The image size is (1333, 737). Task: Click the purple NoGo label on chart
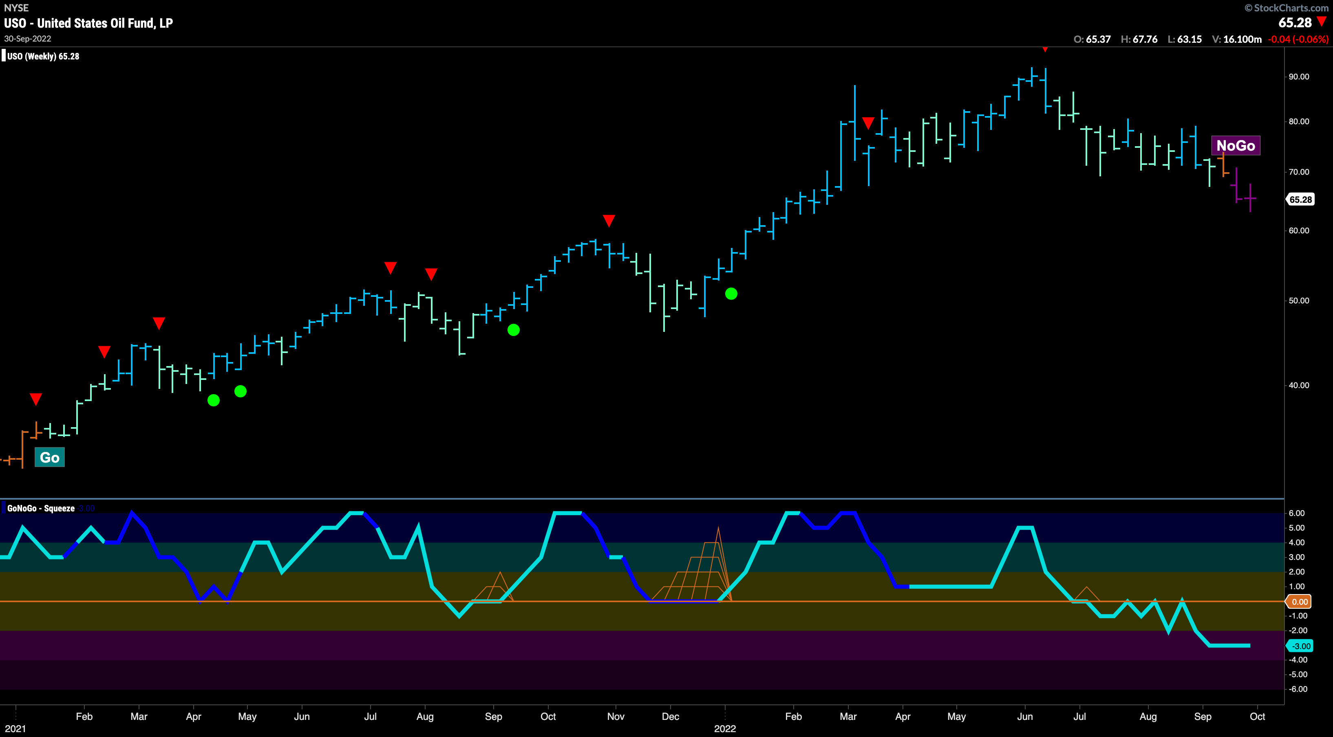[x=1236, y=146]
